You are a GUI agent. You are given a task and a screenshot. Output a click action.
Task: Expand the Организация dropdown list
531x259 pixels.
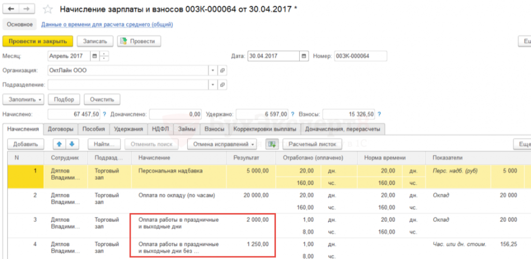coord(213,70)
